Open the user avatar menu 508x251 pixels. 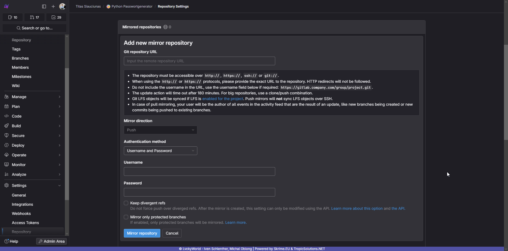62,6
